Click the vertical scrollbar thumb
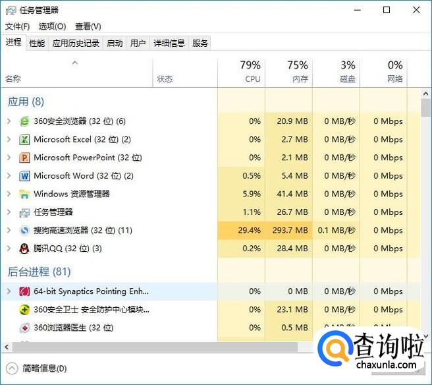Image resolution: width=432 pixels, height=385 pixels. point(425,108)
